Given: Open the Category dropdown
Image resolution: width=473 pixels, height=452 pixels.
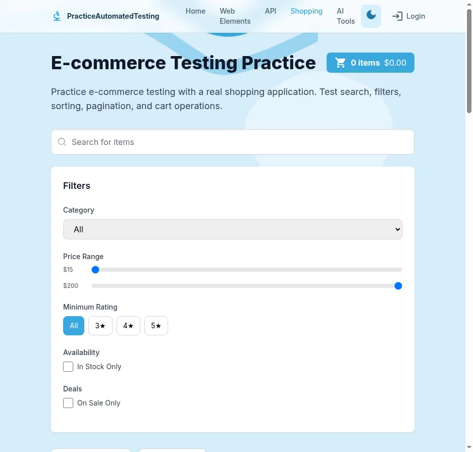Looking at the screenshot, I should pos(232,229).
